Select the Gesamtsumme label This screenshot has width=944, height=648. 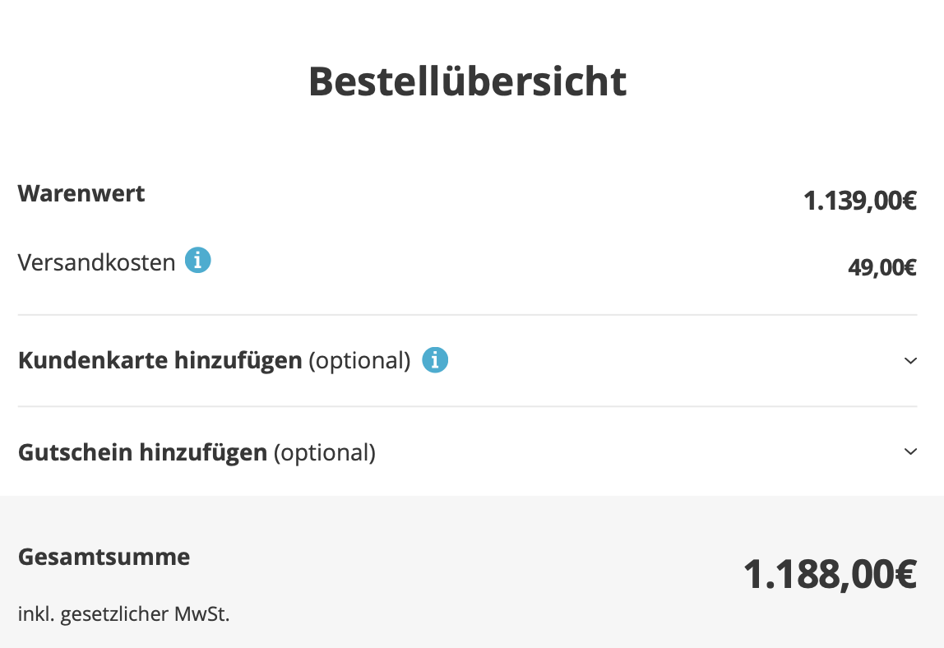pyautogui.click(x=104, y=557)
